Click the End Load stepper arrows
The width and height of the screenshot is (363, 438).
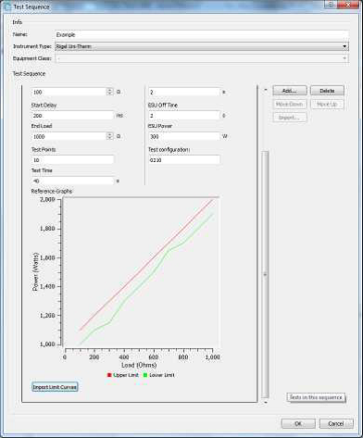tap(109, 136)
